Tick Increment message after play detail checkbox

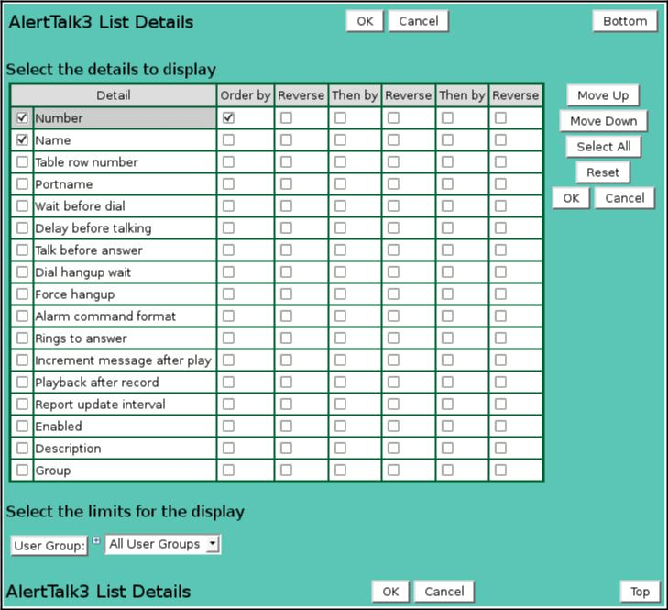tap(22, 360)
